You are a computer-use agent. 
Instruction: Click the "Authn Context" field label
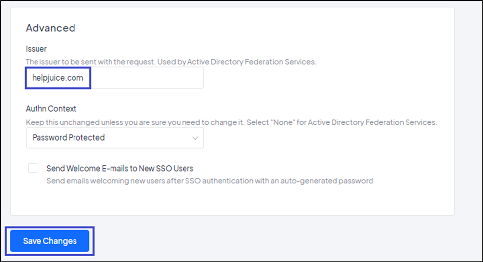(51, 109)
